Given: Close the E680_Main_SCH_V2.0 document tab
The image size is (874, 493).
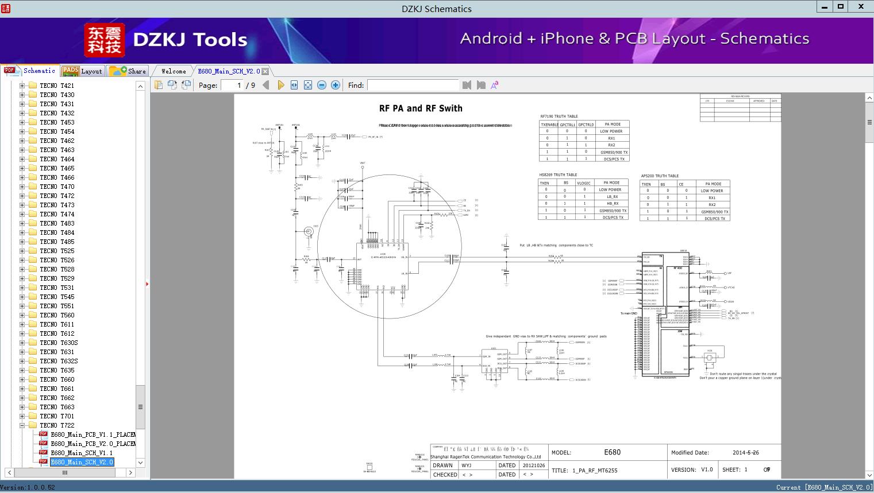Looking at the screenshot, I should click(265, 71).
